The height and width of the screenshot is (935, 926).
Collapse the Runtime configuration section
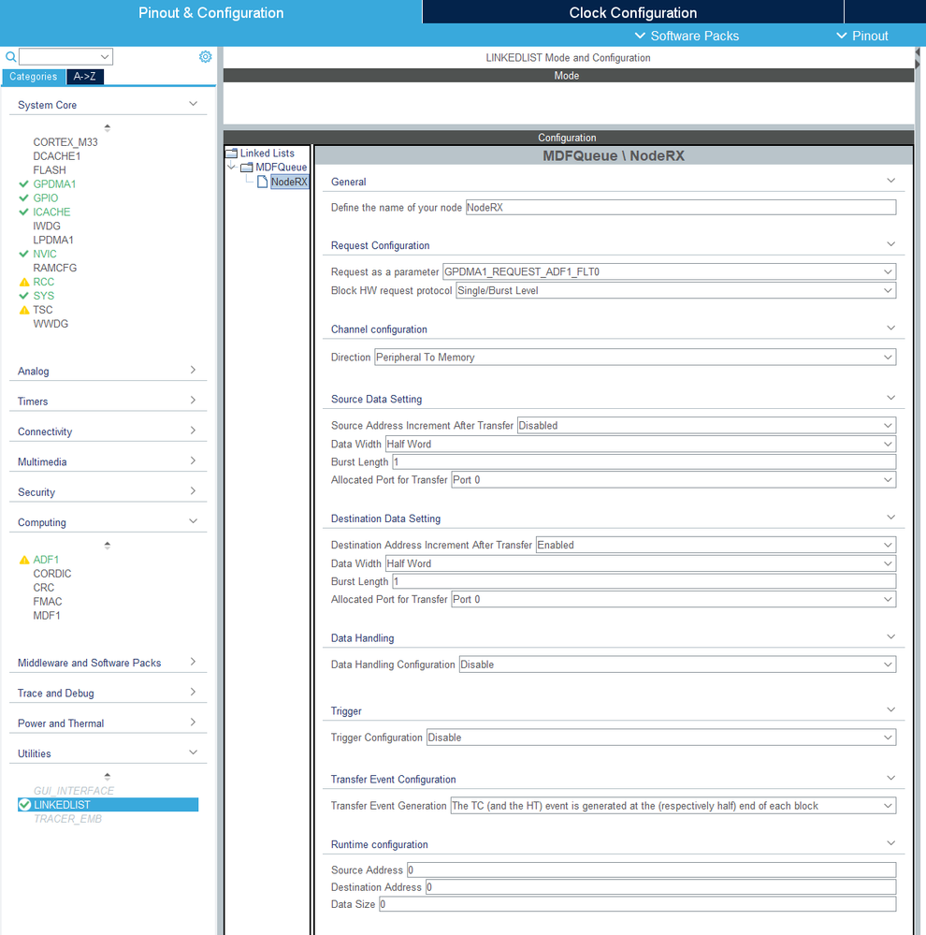(890, 843)
